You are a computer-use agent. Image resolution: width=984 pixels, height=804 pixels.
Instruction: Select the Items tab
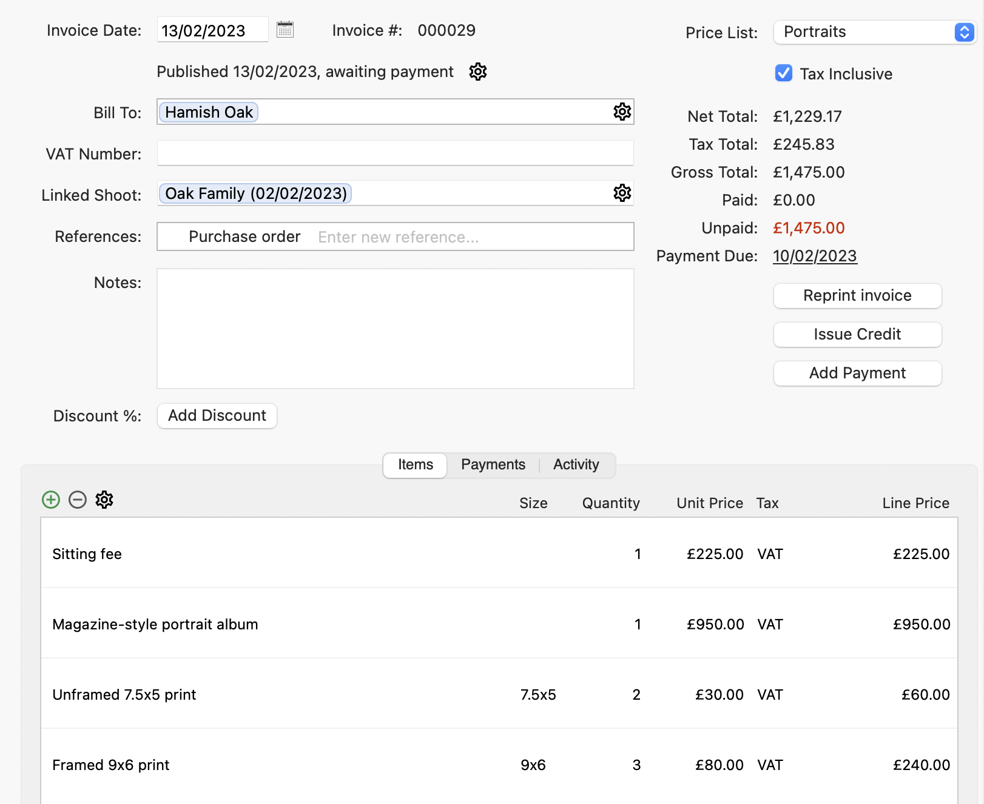[414, 464]
